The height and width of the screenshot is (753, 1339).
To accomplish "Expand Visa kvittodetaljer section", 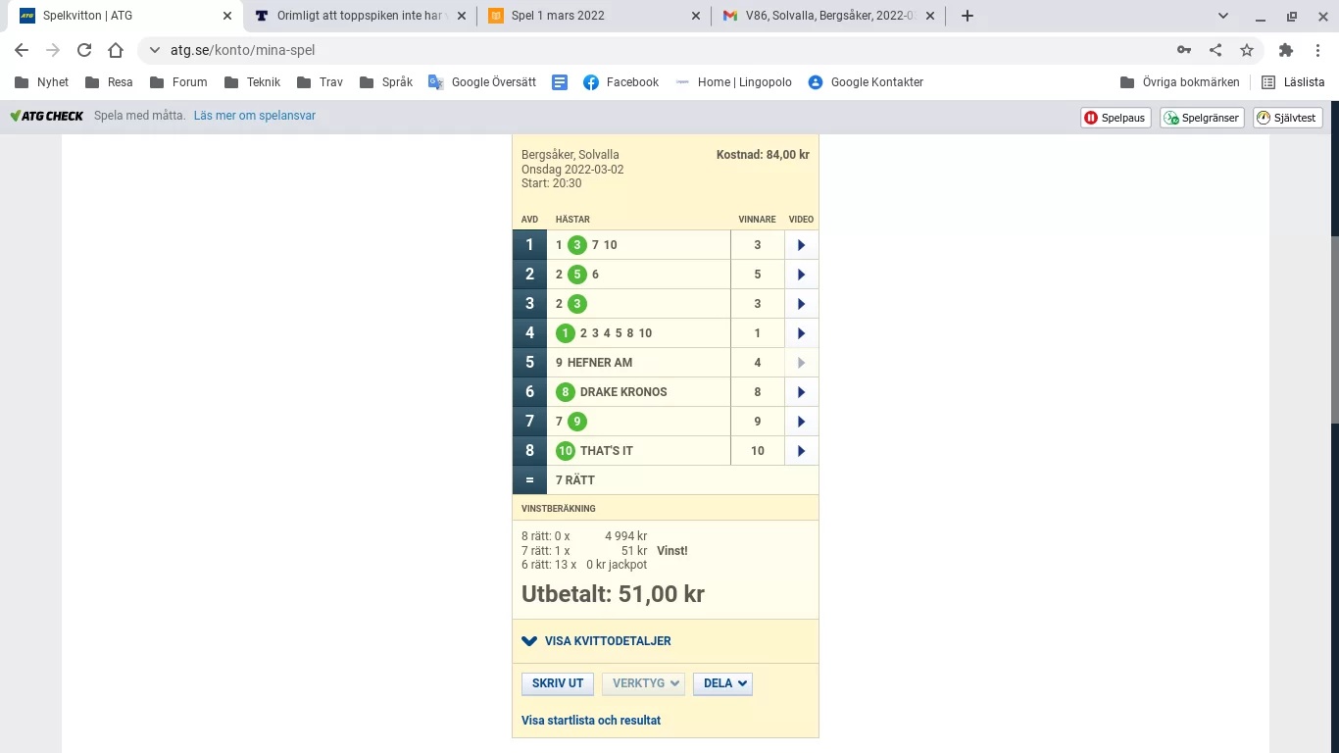I will click(x=597, y=641).
